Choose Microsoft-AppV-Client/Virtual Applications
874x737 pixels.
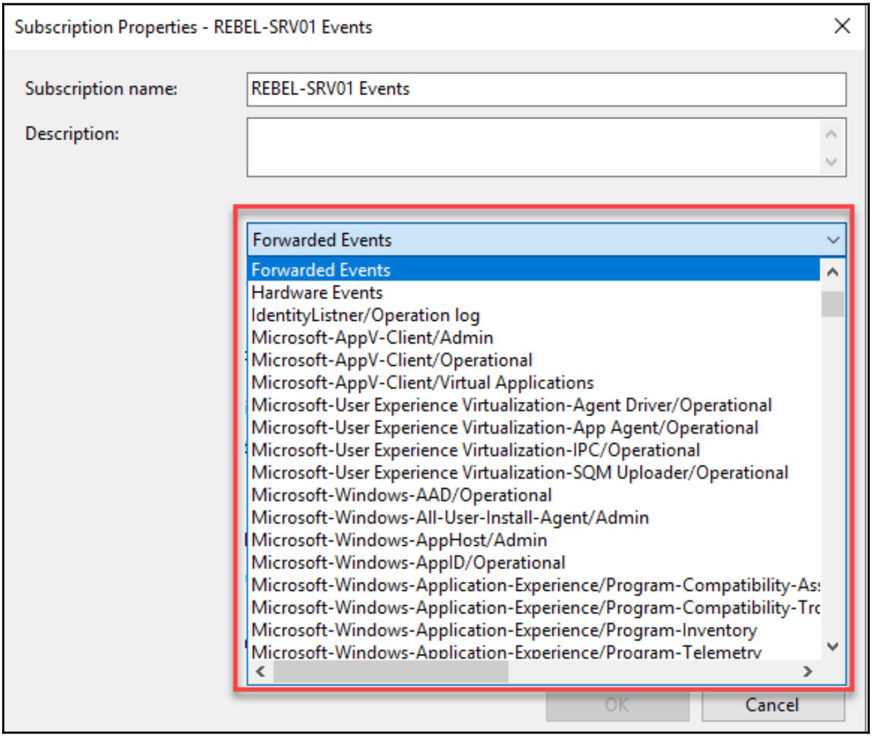tap(422, 383)
